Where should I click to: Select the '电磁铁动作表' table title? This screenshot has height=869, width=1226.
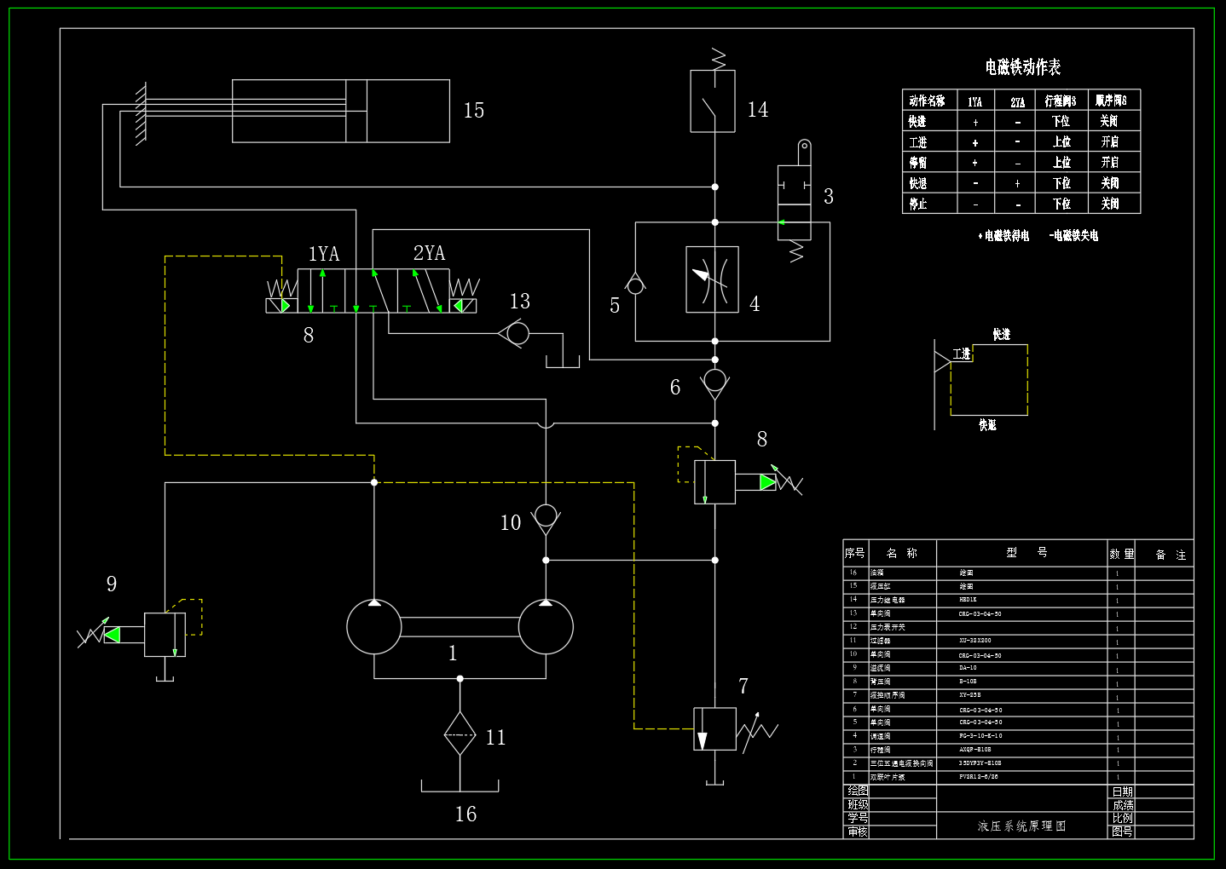(x=1023, y=67)
